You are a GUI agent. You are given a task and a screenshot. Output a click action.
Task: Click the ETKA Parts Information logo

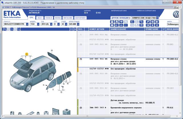pyautogui.click(x=12, y=15)
